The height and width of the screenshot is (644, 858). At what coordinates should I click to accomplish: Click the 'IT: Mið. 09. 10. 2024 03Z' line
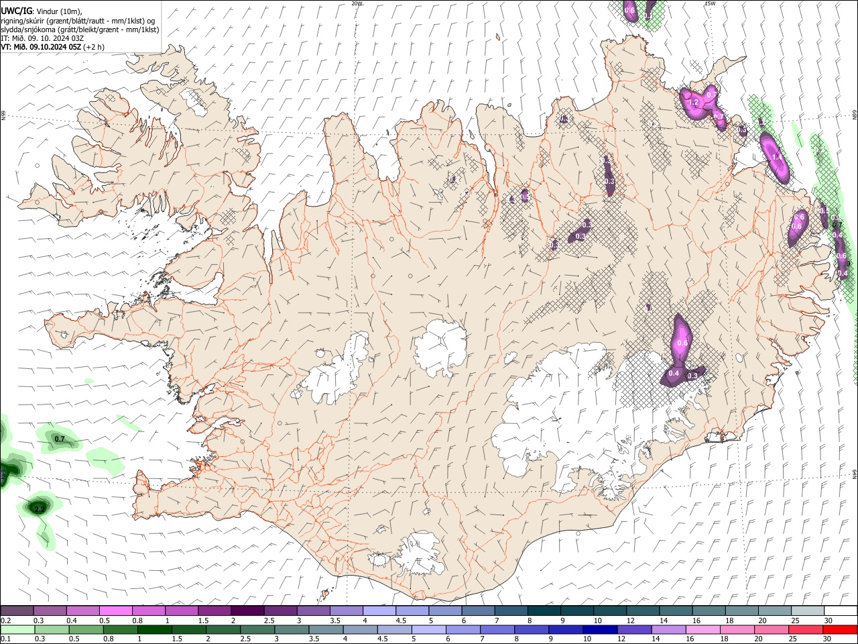coord(42,38)
